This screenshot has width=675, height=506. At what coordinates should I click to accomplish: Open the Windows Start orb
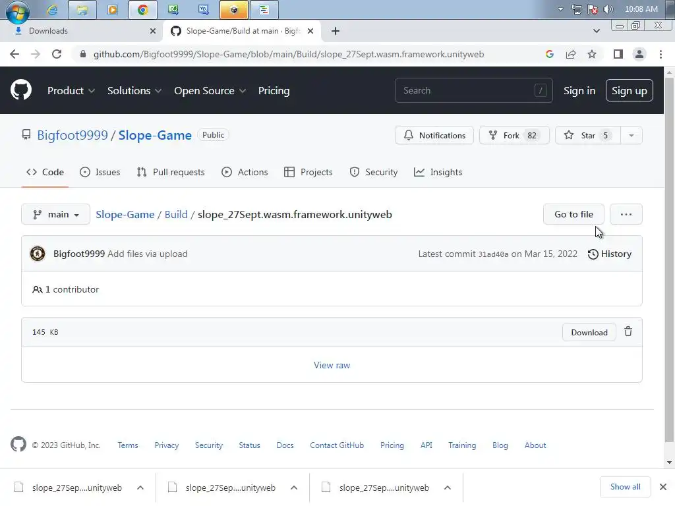point(18,12)
